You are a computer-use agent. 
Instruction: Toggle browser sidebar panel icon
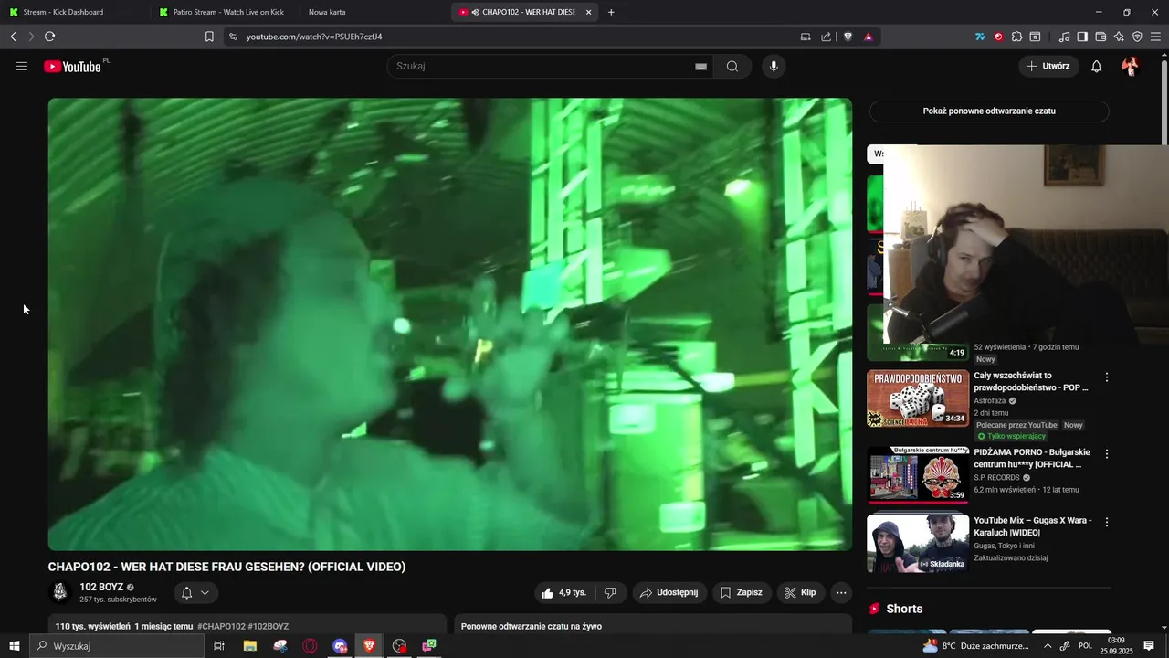1082,37
